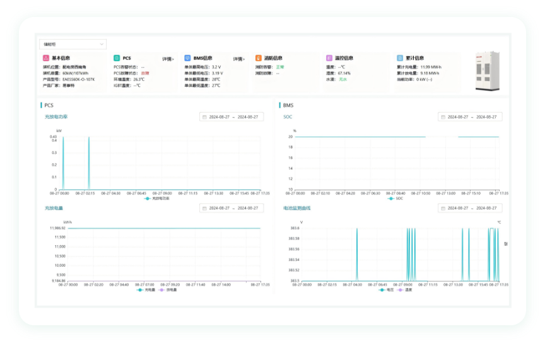The height and width of the screenshot is (346, 545).
Task: Click the light-blue 累计信息 icon
Action: click(x=400, y=58)
